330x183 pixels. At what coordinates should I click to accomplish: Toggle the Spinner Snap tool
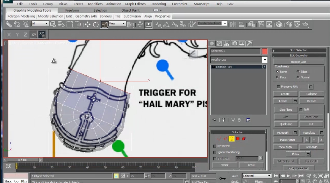(183, 24)
